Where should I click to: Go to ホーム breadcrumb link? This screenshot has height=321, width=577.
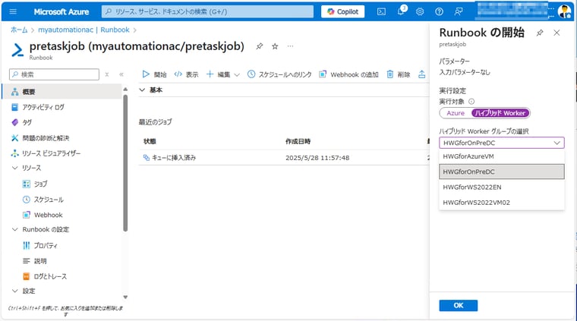coord(19,30)
